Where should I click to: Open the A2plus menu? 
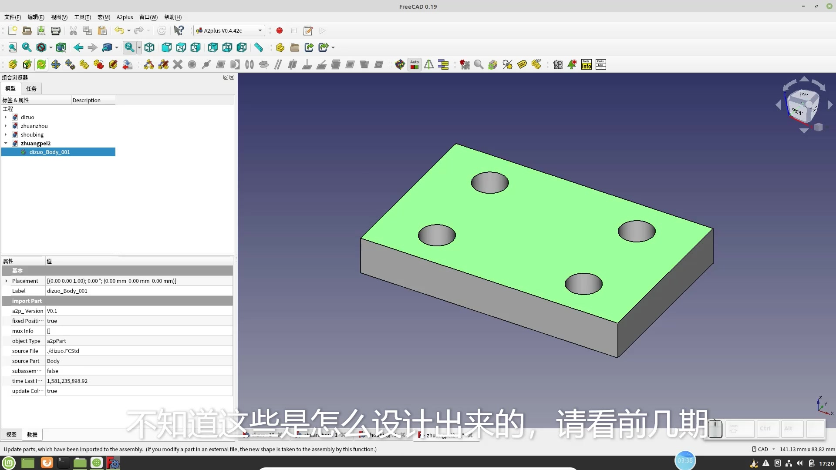(x=124, y=17)
